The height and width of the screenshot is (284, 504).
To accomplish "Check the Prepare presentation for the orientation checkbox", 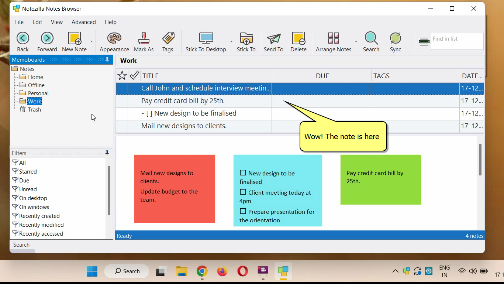I will pyautogui.click(x=243, y=211).
